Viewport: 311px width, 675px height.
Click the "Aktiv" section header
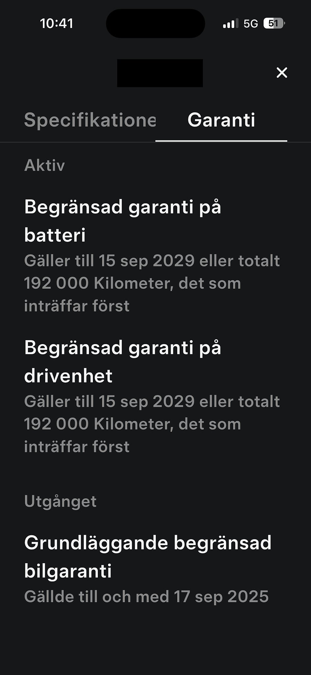point(44,165)
